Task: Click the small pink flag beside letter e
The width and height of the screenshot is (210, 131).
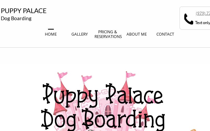Action: 151,100
